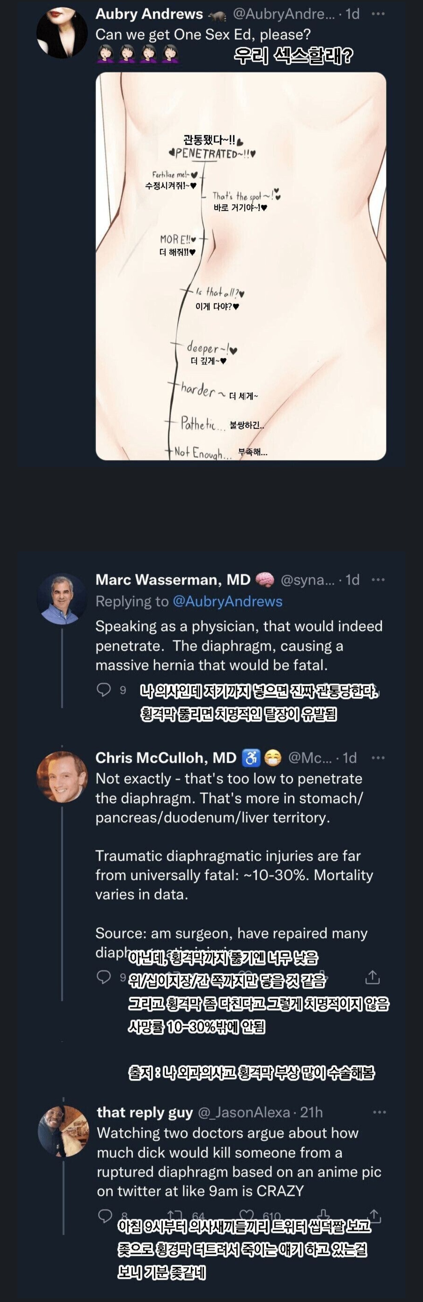This screenshot has width=423, height=1302.
Task: Click the Marc Wasserman, MD display name
Action: click(173, 580)
